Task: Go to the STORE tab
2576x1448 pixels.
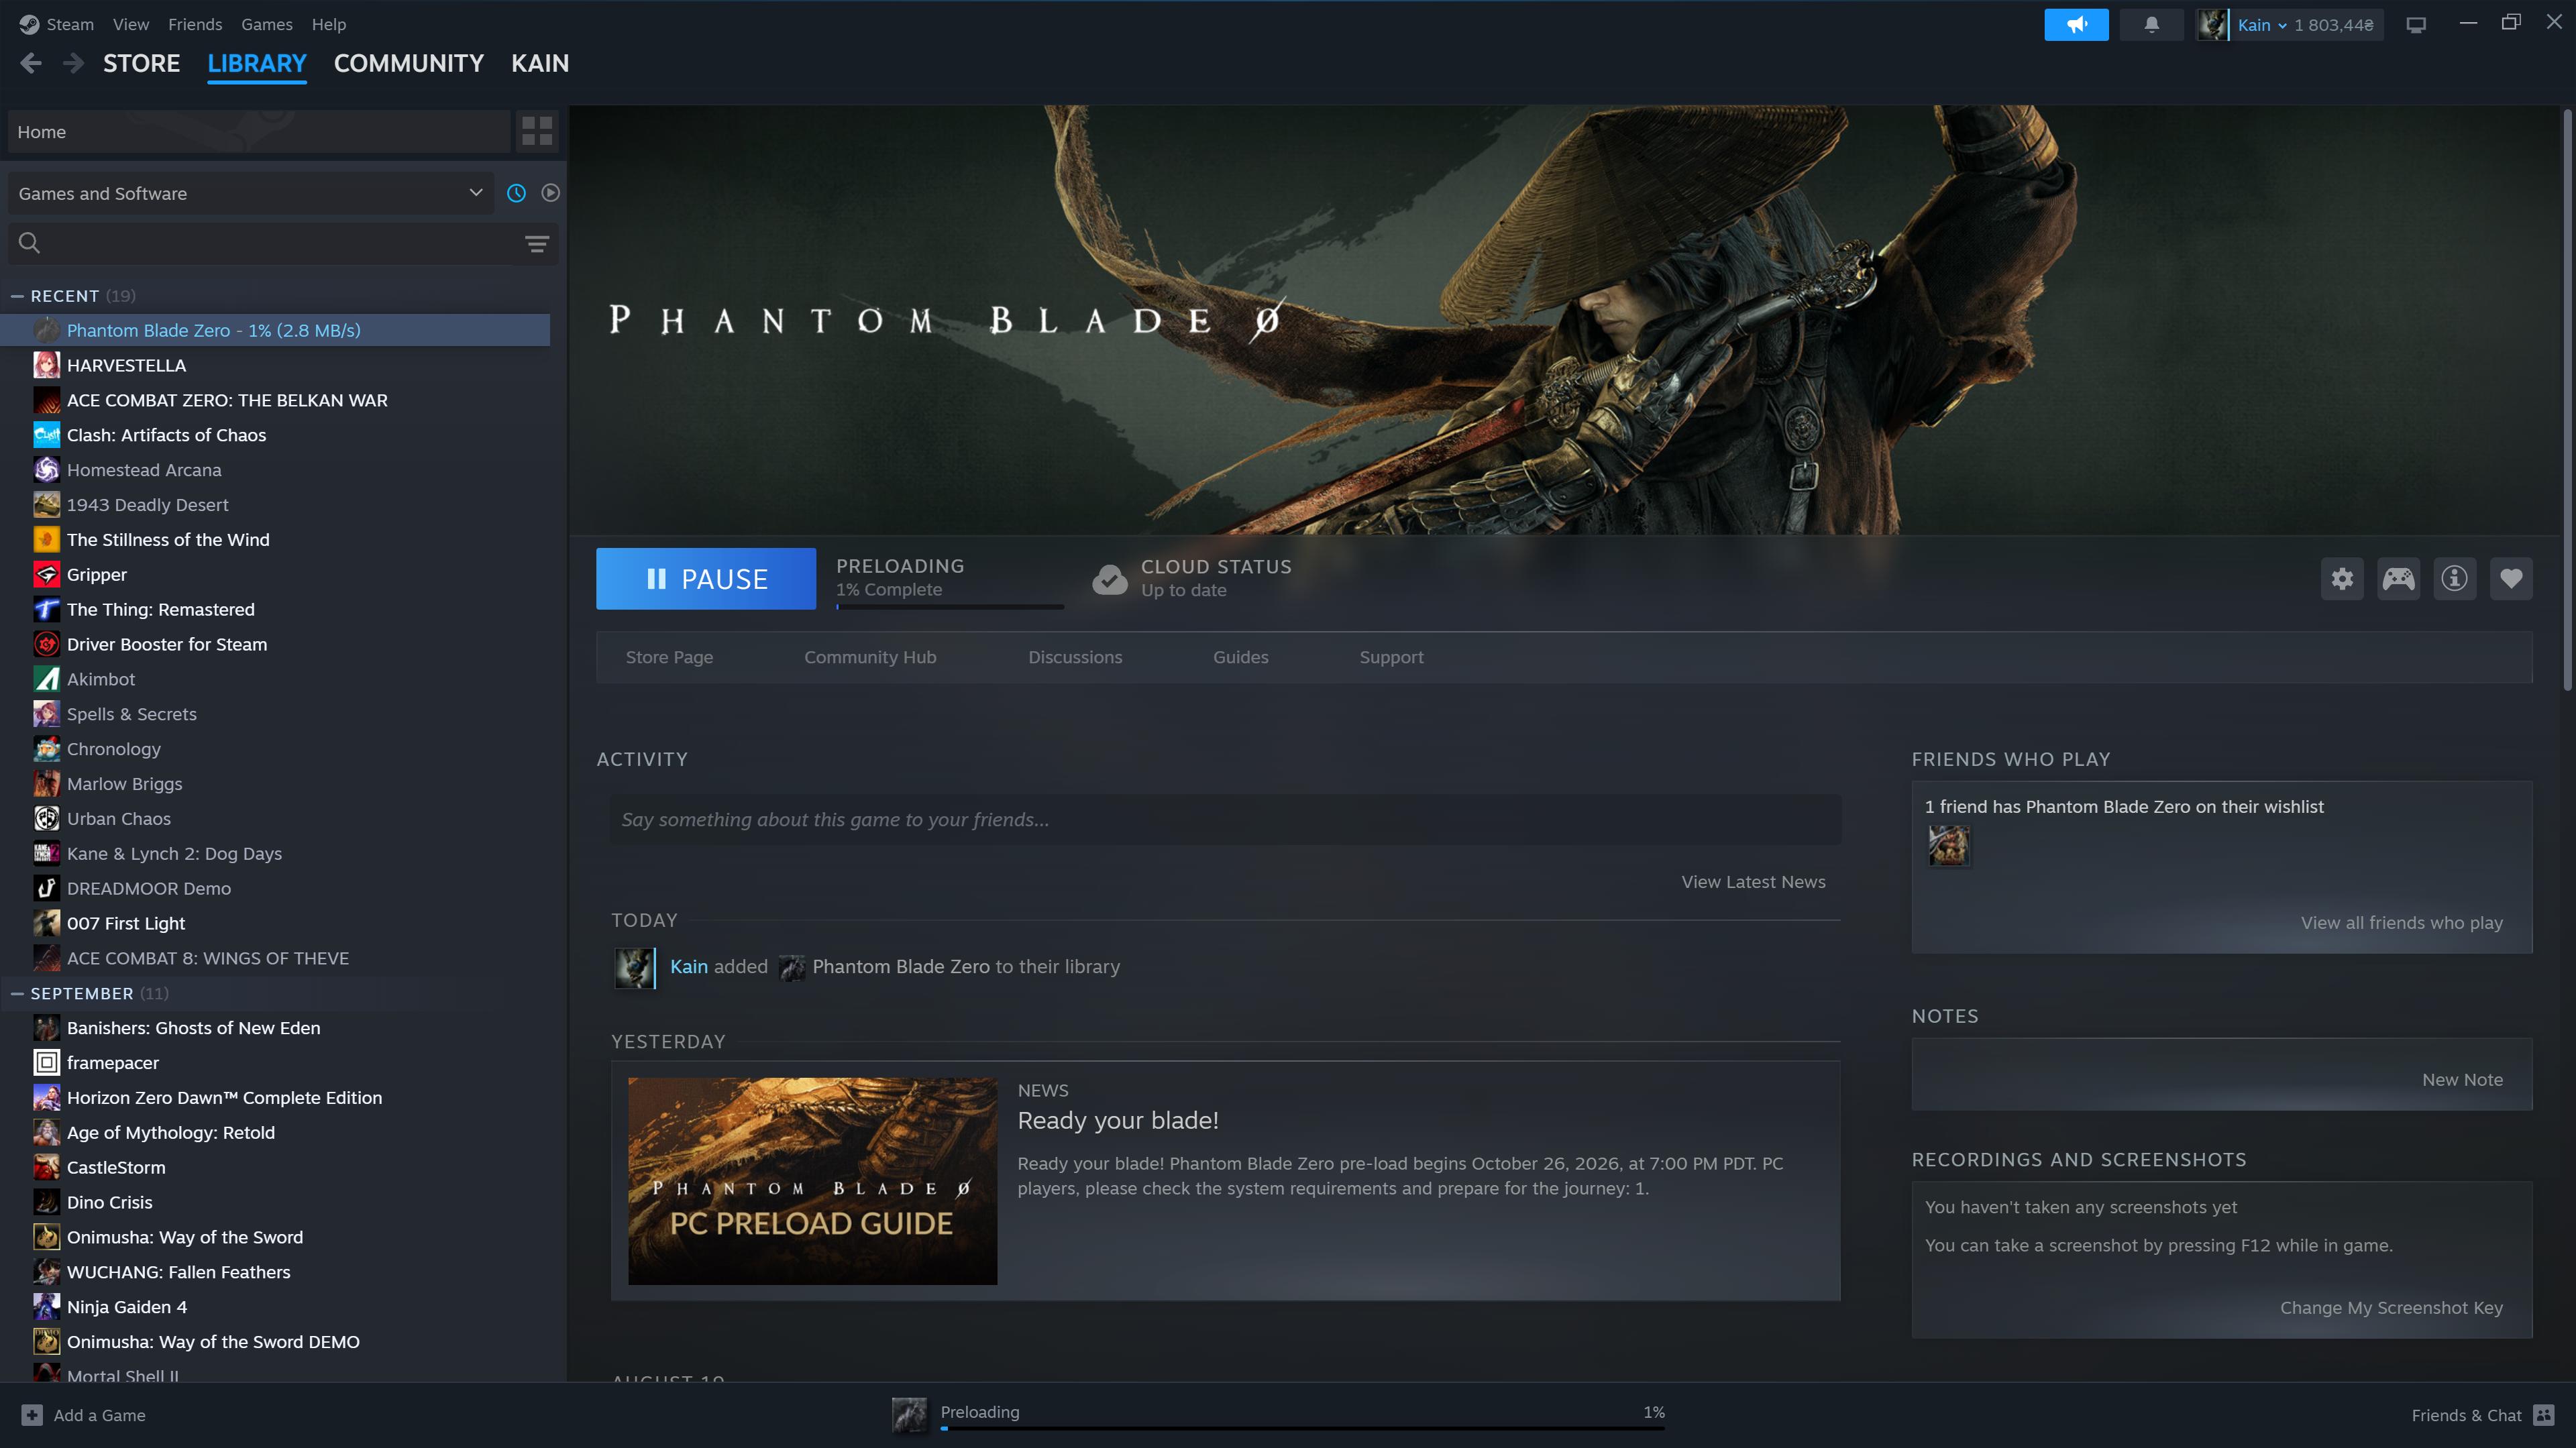Action: 141,64
